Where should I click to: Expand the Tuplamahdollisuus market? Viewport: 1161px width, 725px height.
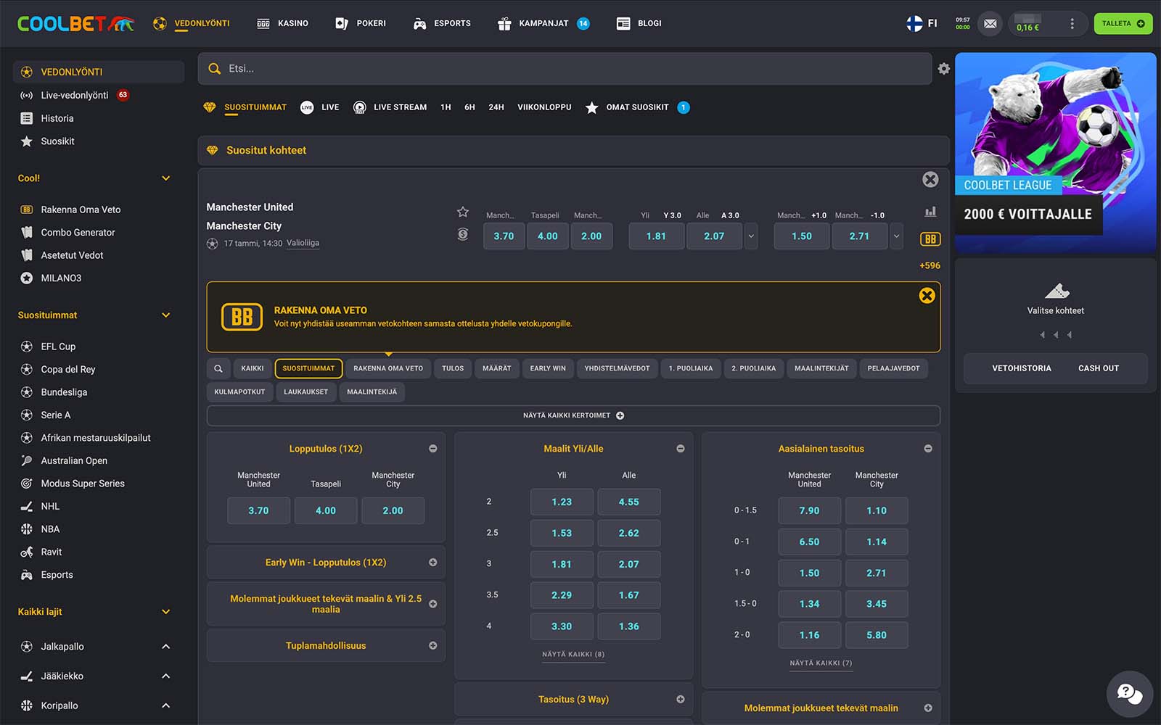[433, 646]
